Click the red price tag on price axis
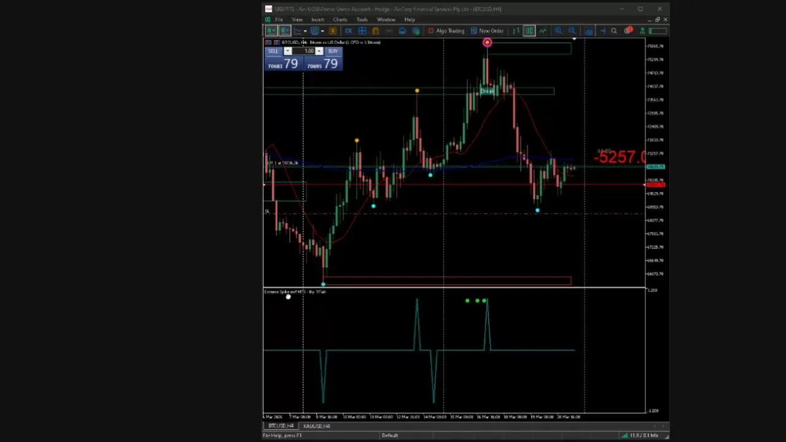Viewport: 786px width, 442px height. tap(655, 185)
